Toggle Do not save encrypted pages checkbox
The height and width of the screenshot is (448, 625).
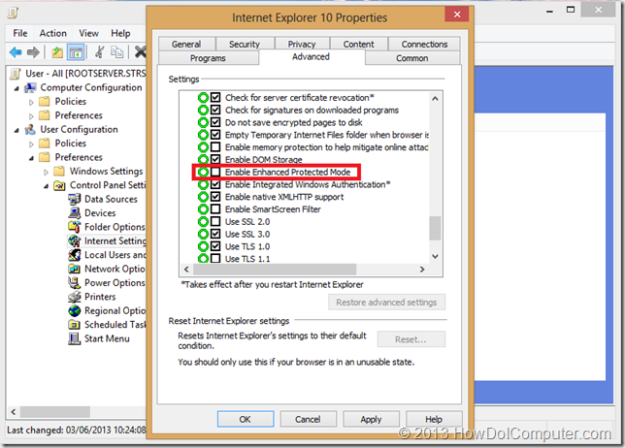215,122
